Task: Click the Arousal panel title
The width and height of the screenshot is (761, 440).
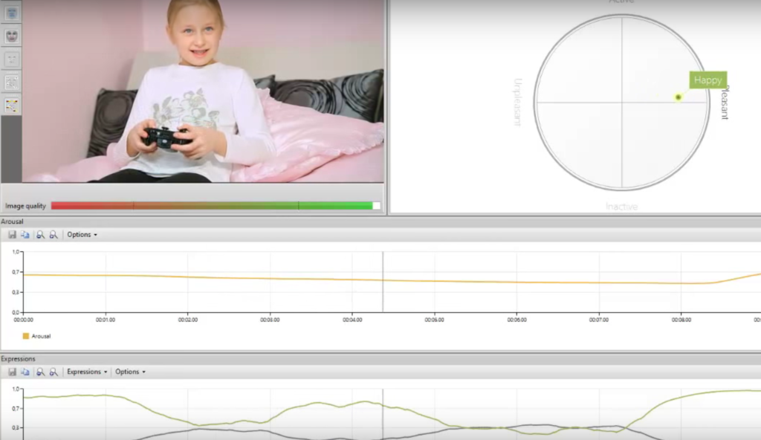Action: pos(12,221)
